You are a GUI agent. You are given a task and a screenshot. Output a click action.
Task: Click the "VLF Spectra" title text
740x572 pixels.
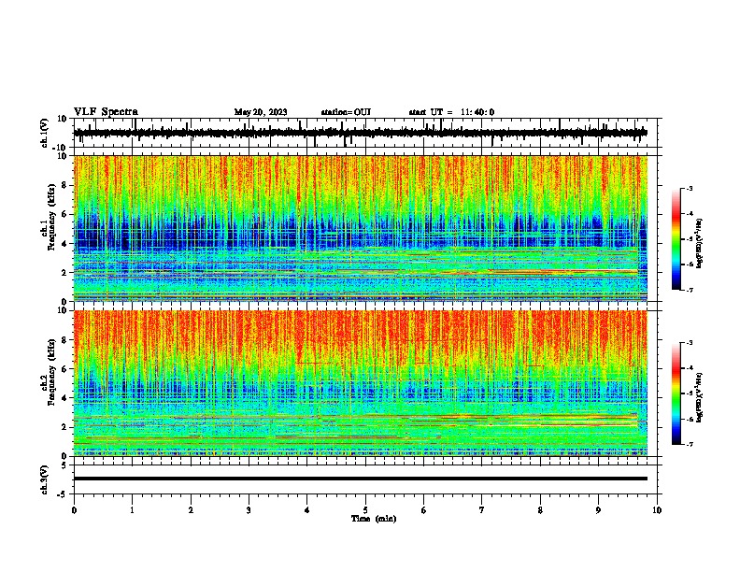[106, 112]
